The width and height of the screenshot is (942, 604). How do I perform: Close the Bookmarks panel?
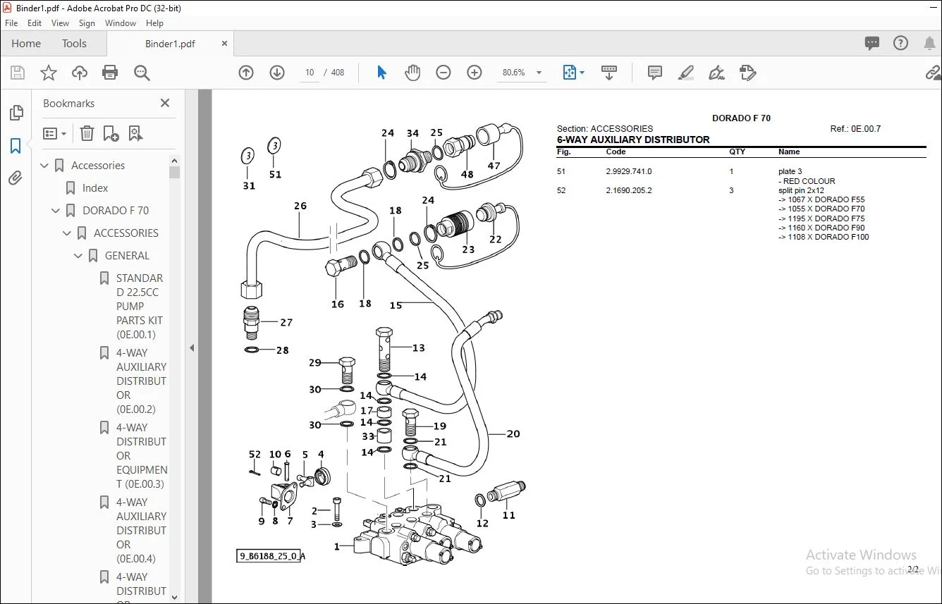tap(165, 103)
